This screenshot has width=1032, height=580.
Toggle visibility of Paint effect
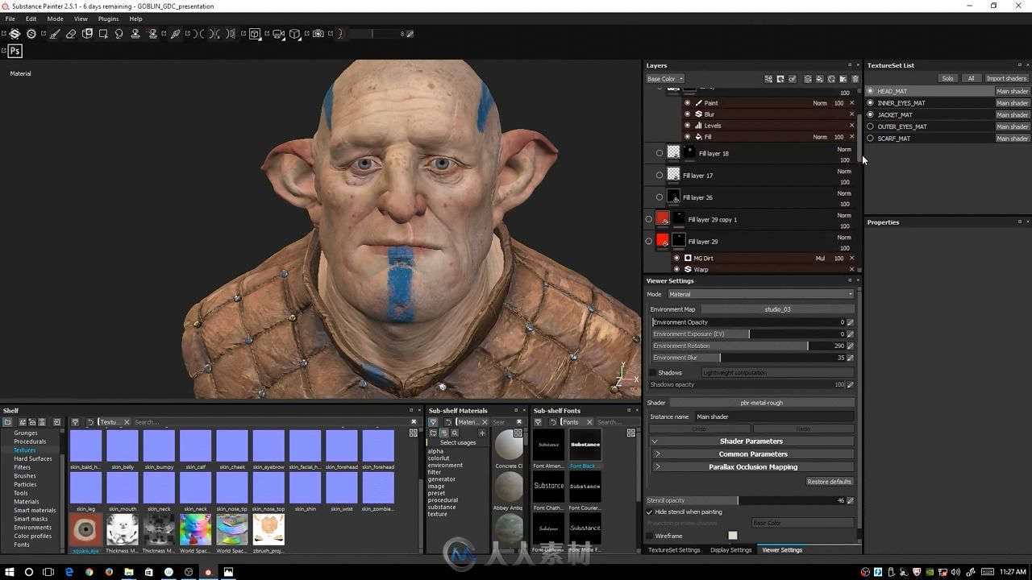[x=687, y=103]
